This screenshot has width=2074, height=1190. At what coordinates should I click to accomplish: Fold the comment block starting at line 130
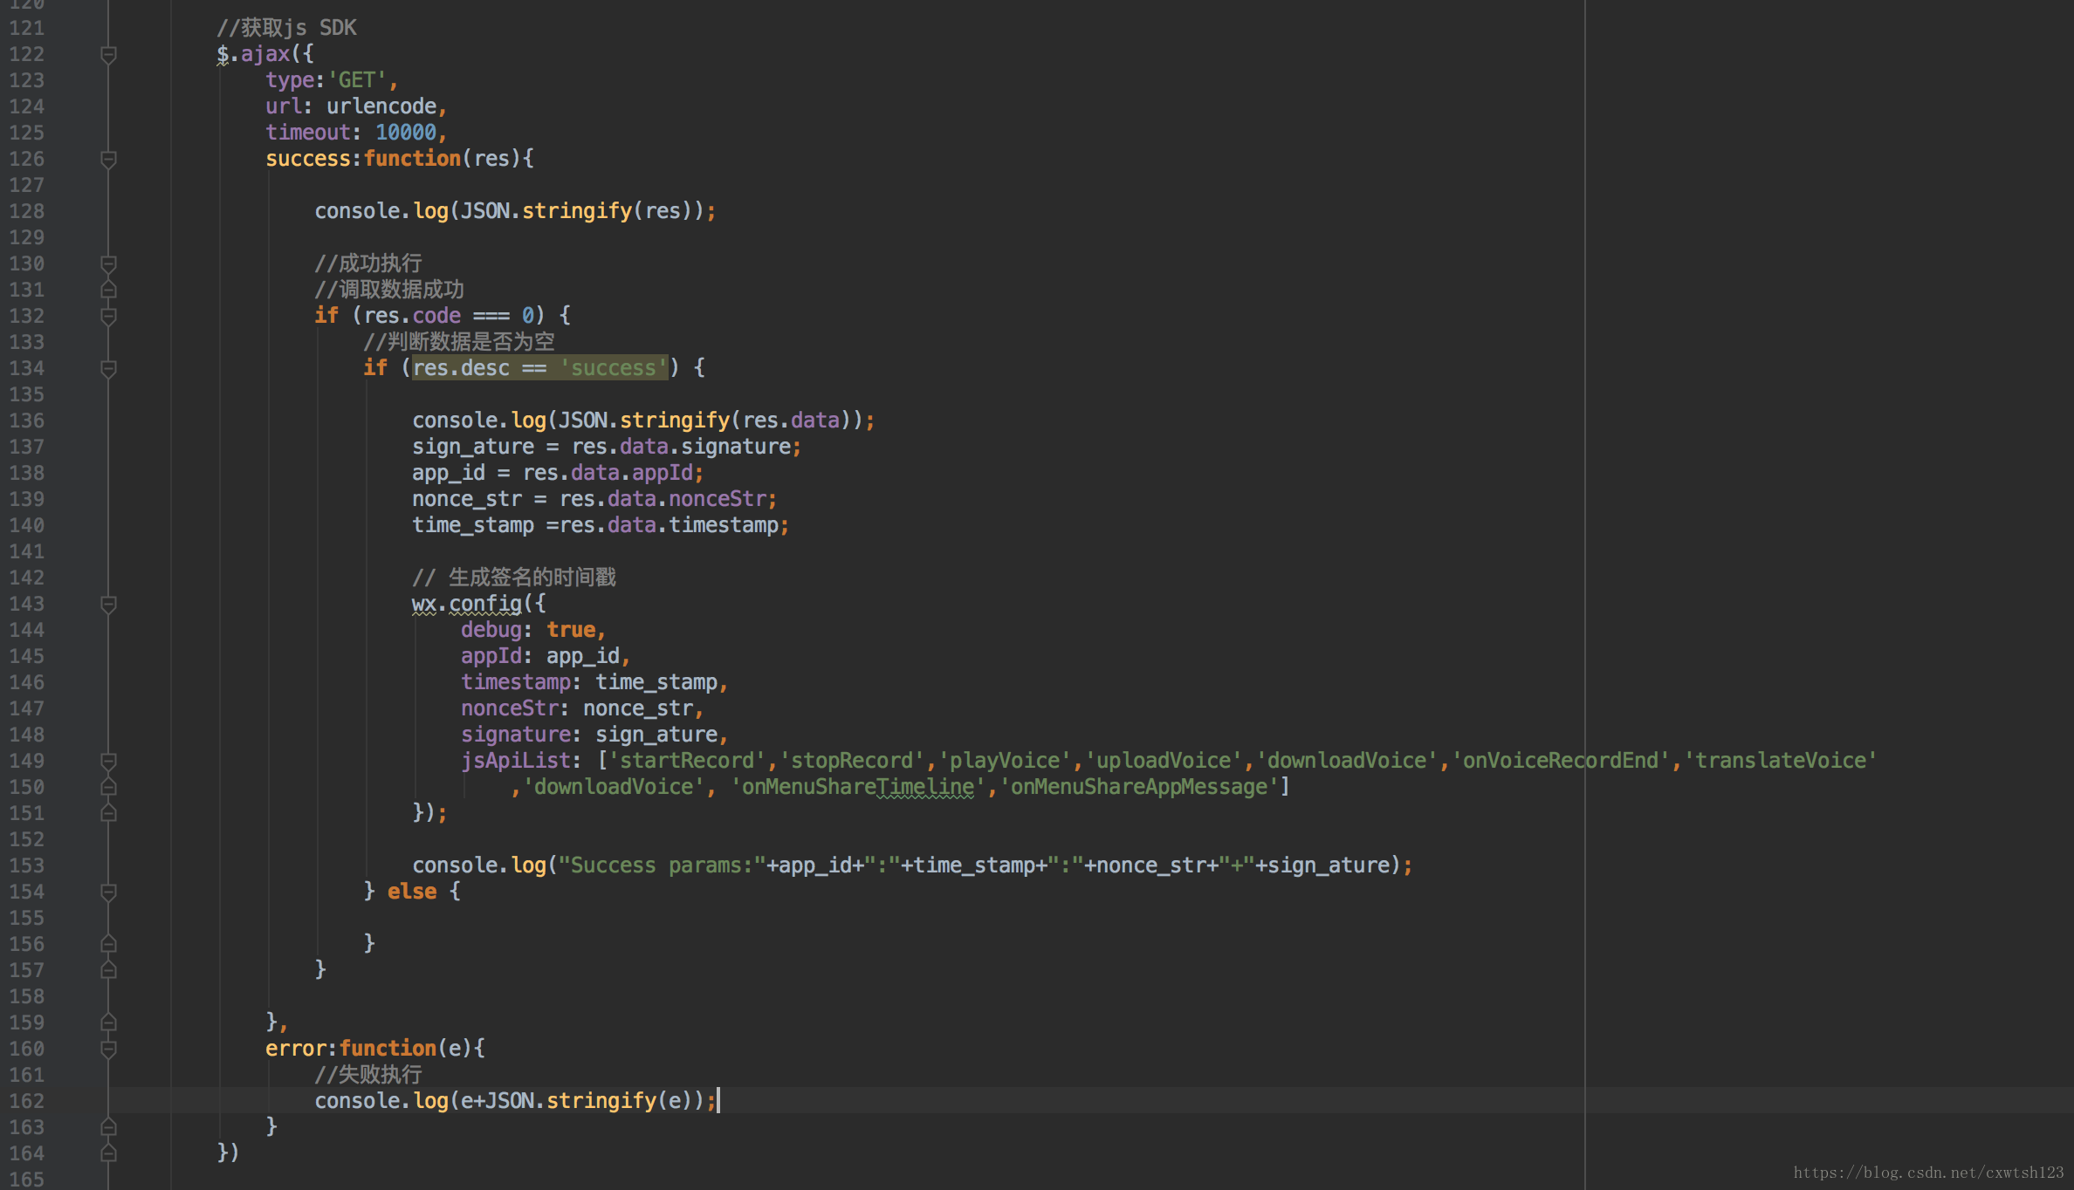108,264
